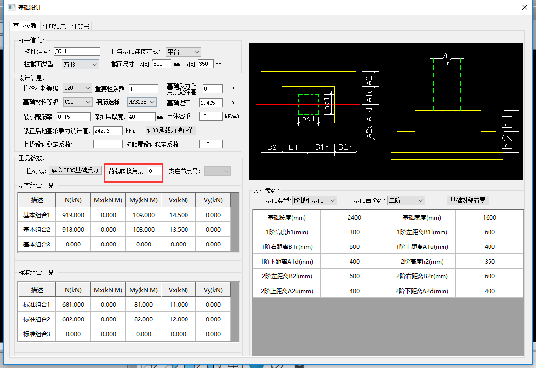Click the 1阶左距离B1l value cell 600
536x368 pixels.
coord(489,232)
